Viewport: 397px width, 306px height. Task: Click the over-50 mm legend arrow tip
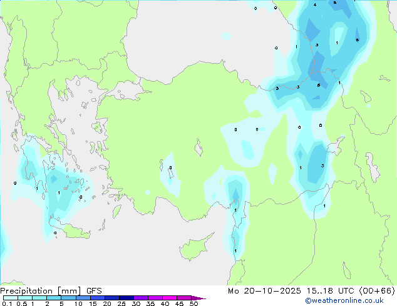tap(198, 298)
